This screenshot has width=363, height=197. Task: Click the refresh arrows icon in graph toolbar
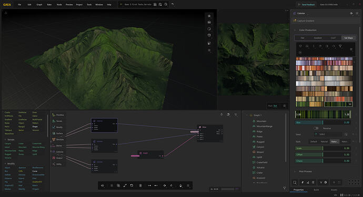click(x=132, y=185)
